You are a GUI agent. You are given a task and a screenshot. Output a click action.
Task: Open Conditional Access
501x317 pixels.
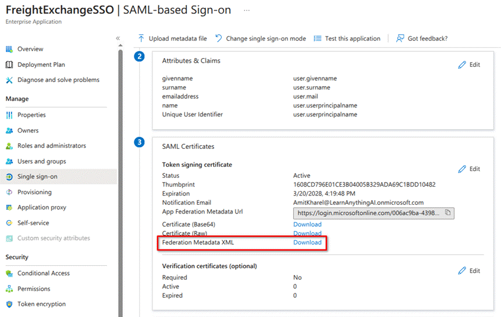tap(44, 273)
